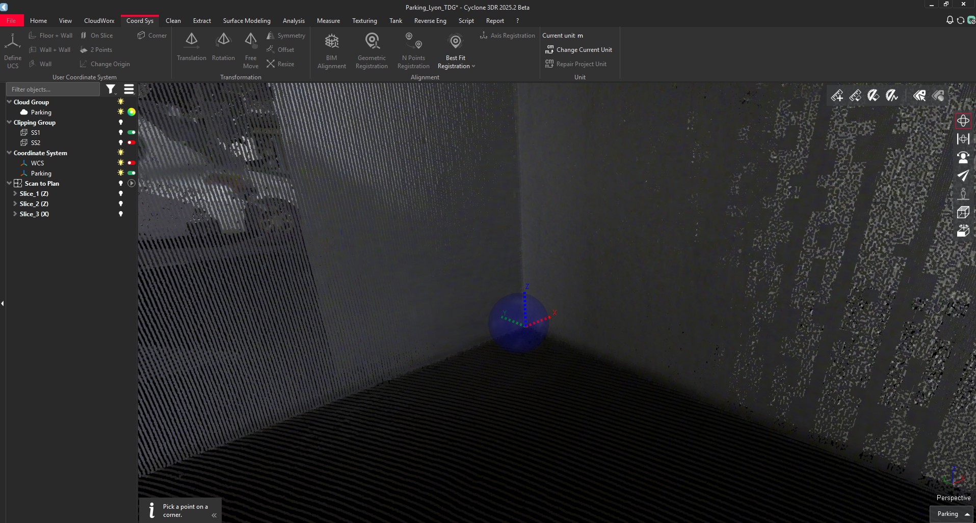This screenshot has width=976, height=523.
Task: Activate BIM Alignment
Action: pos(331,49)
